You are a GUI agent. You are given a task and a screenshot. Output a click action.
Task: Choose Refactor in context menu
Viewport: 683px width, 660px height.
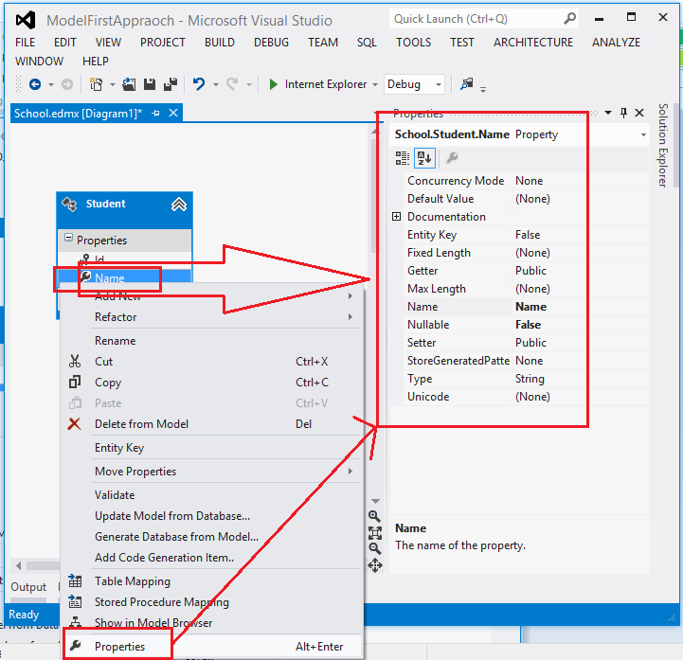[211, 317]
